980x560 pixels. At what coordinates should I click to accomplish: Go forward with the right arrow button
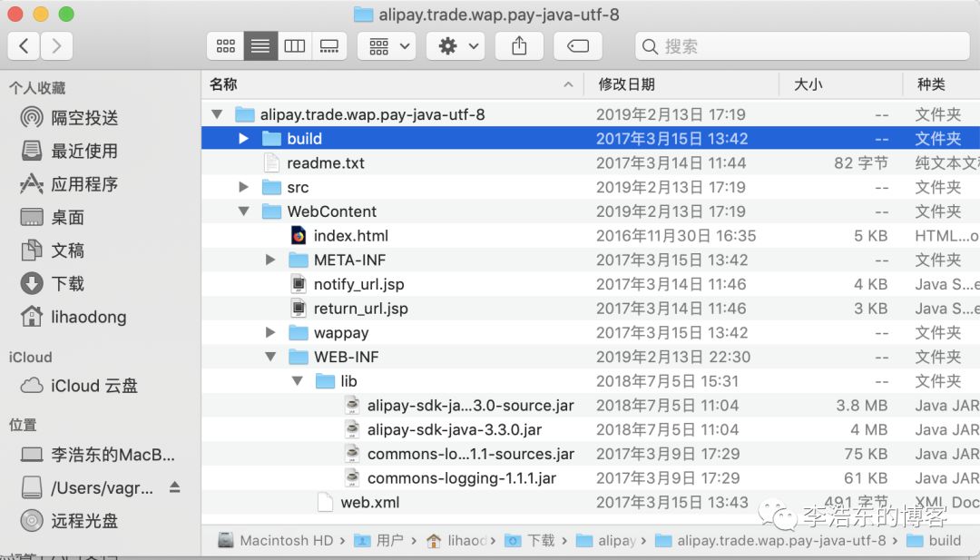(57, 45)
